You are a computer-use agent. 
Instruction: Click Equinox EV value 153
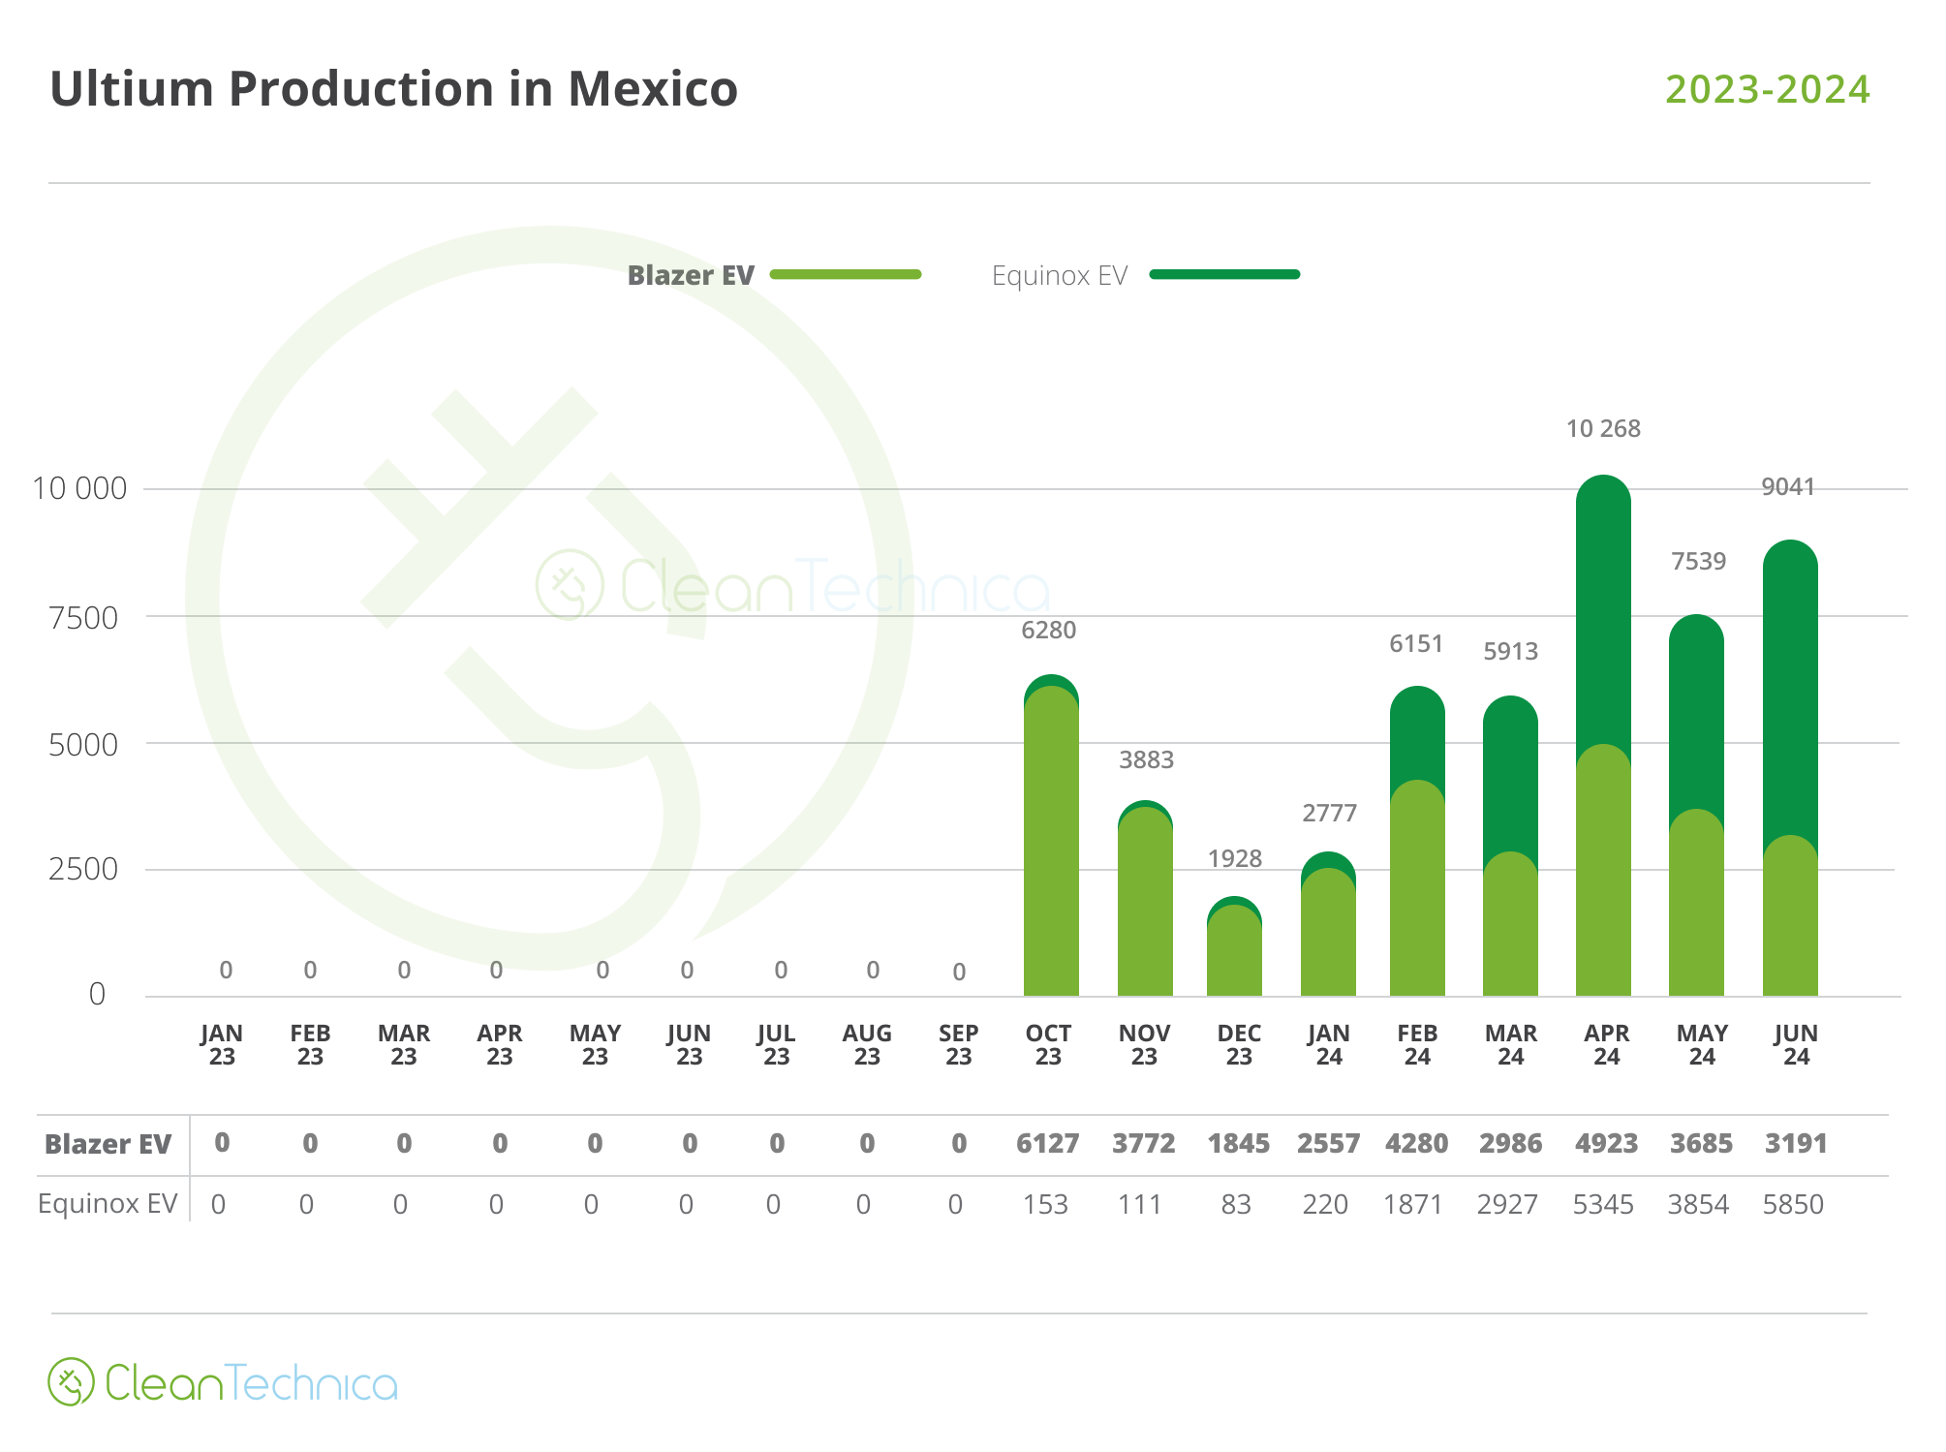point(1046,1205)
